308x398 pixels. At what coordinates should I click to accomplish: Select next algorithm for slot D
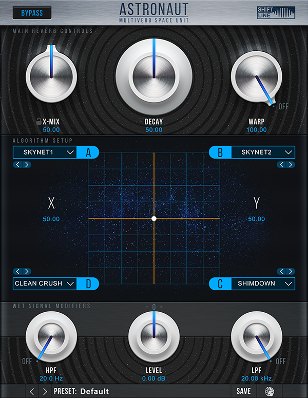(27, 271)
